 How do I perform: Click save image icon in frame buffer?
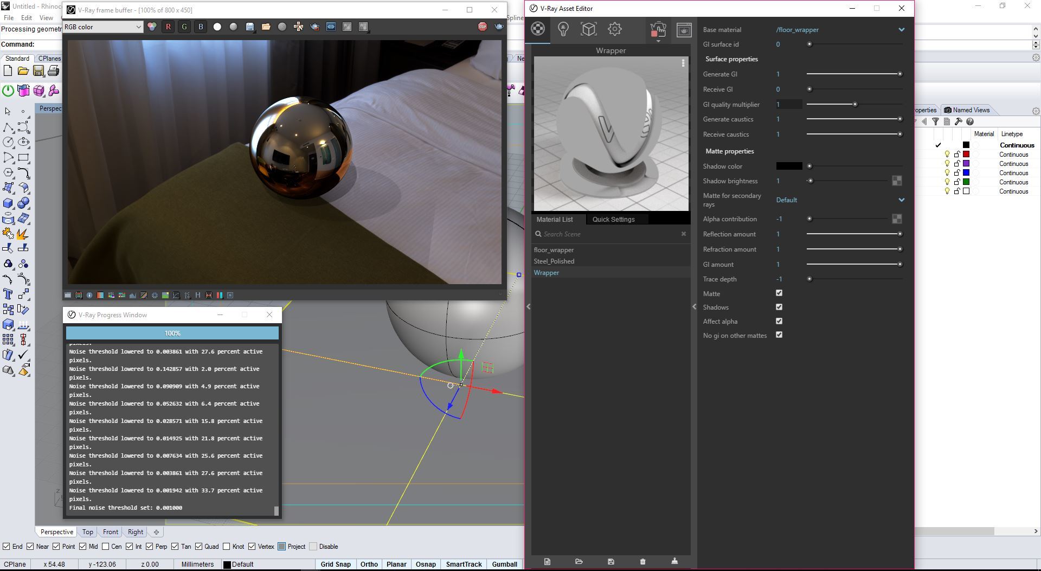click(x=250, y=27)
